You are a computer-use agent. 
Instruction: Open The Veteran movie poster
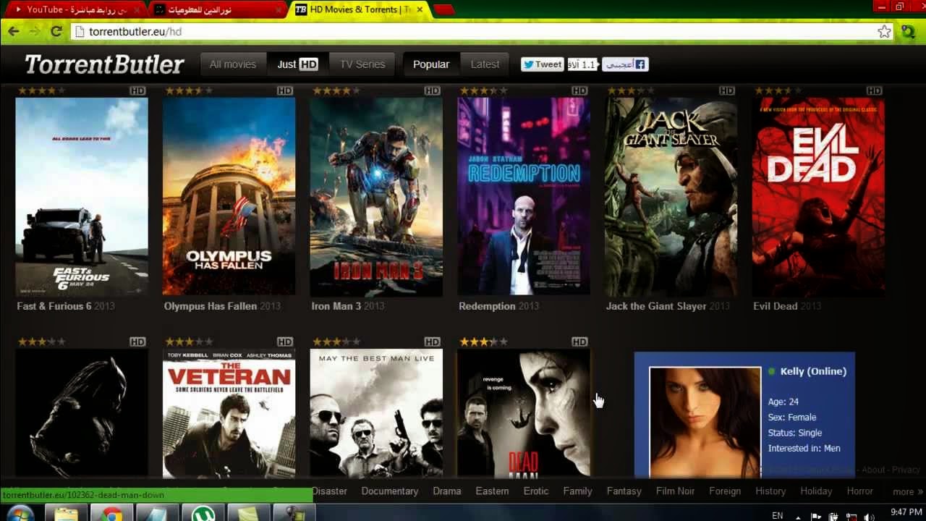pyautogui.click(x=229, y=412)
